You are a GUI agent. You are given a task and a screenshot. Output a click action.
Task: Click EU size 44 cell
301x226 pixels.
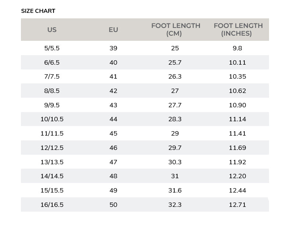pyautogui.click(x=113, y=119)
